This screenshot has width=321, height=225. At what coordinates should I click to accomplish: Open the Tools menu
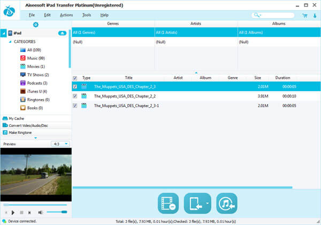tap(87, 15)
